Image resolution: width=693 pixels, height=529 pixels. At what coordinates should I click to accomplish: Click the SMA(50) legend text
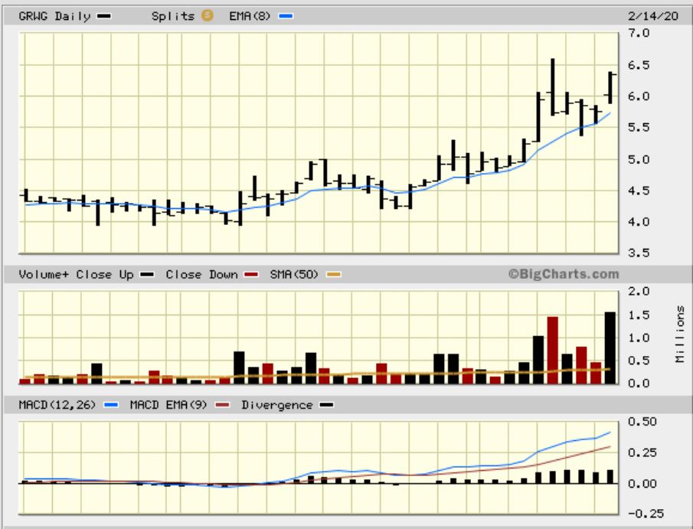294,274
